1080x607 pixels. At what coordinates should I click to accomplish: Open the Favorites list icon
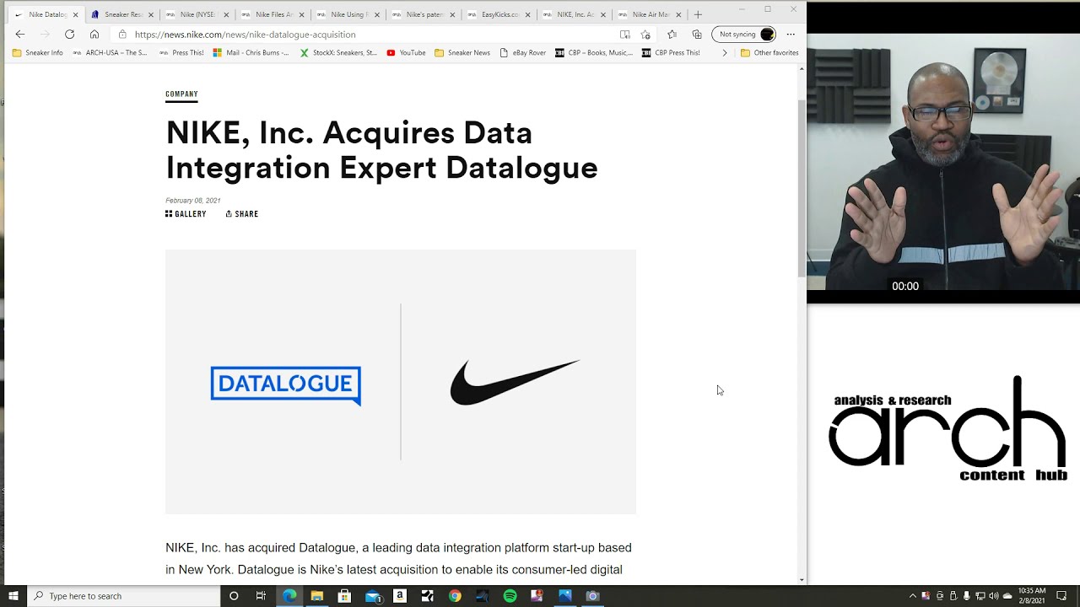[672, 35]
